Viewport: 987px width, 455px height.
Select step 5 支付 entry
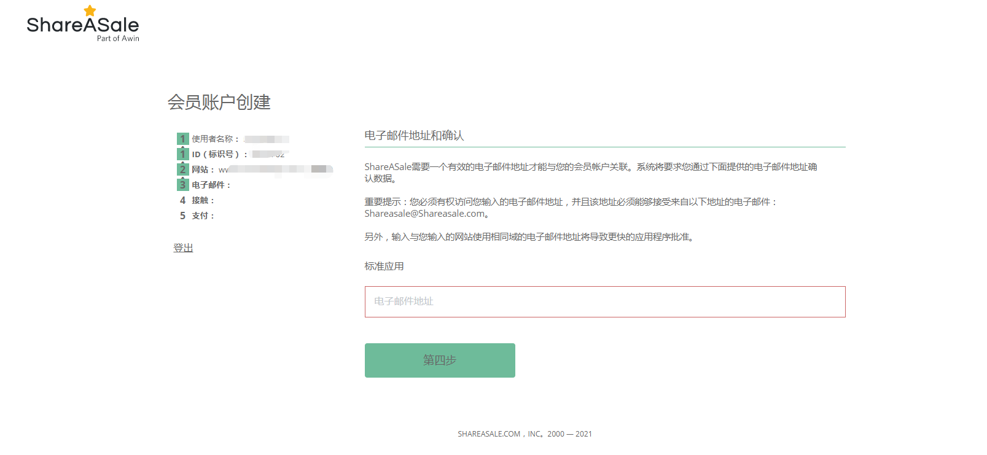(x=197, y=216)
